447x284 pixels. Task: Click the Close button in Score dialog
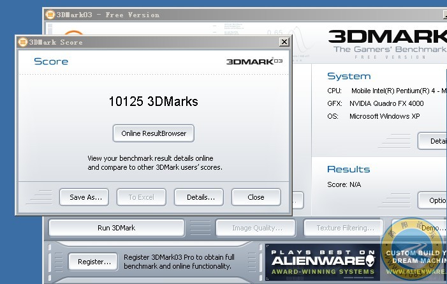[256, 197]
